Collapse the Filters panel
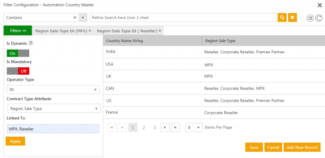This screenshot has height=158, width=325. coord(18,31)
